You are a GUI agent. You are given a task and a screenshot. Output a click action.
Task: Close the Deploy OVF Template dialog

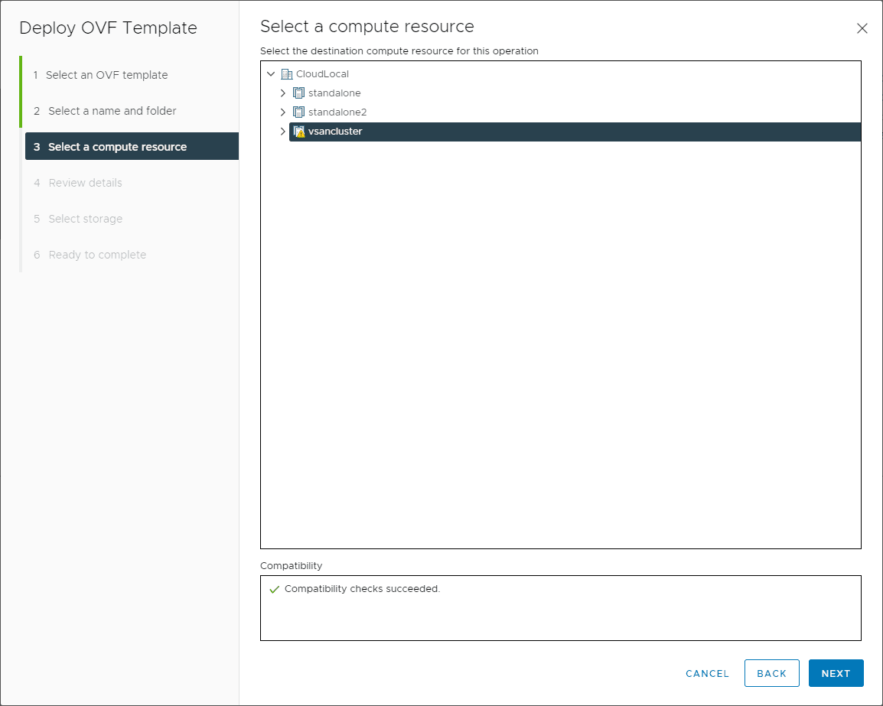862,28
